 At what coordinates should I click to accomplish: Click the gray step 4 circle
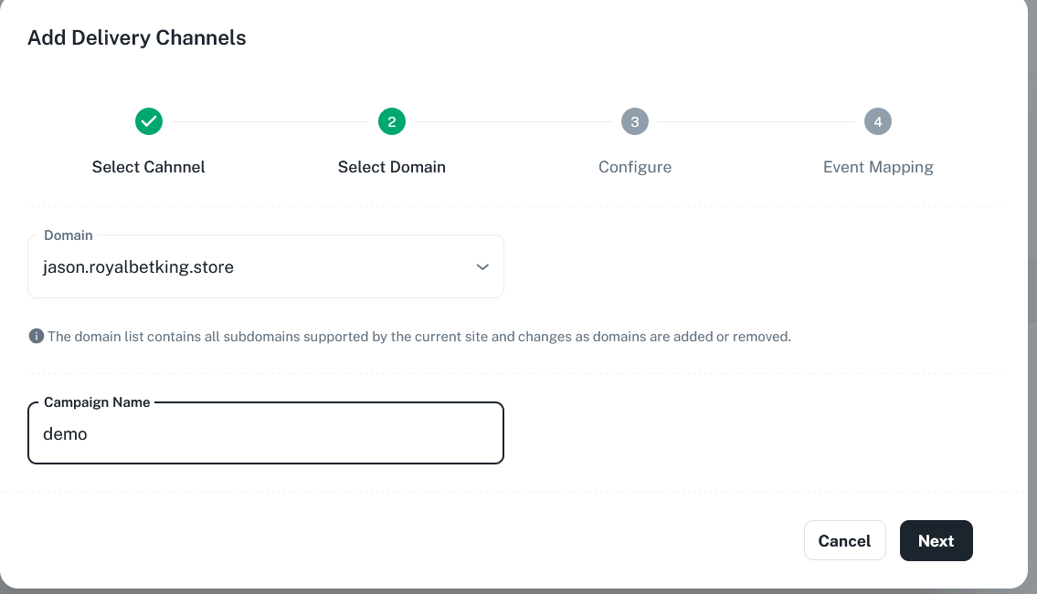(x=878, y=121)
